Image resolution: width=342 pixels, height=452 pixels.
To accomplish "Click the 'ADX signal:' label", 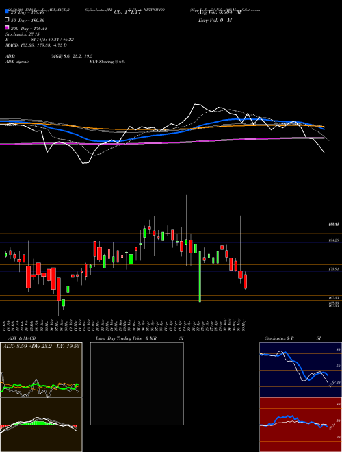I will (x=17, y=62).
